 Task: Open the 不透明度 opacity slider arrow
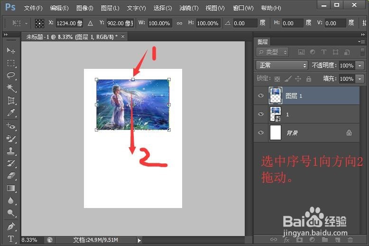(x=360, y=66)
